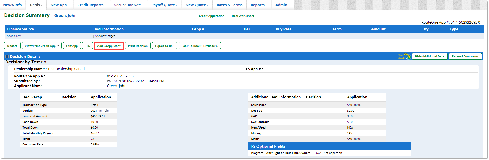489x160 pixels.
Task: Collapse the Decision Details section
Action: coord(7,56)
